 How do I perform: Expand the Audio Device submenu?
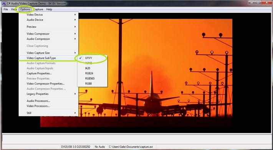tap(49, 20)
